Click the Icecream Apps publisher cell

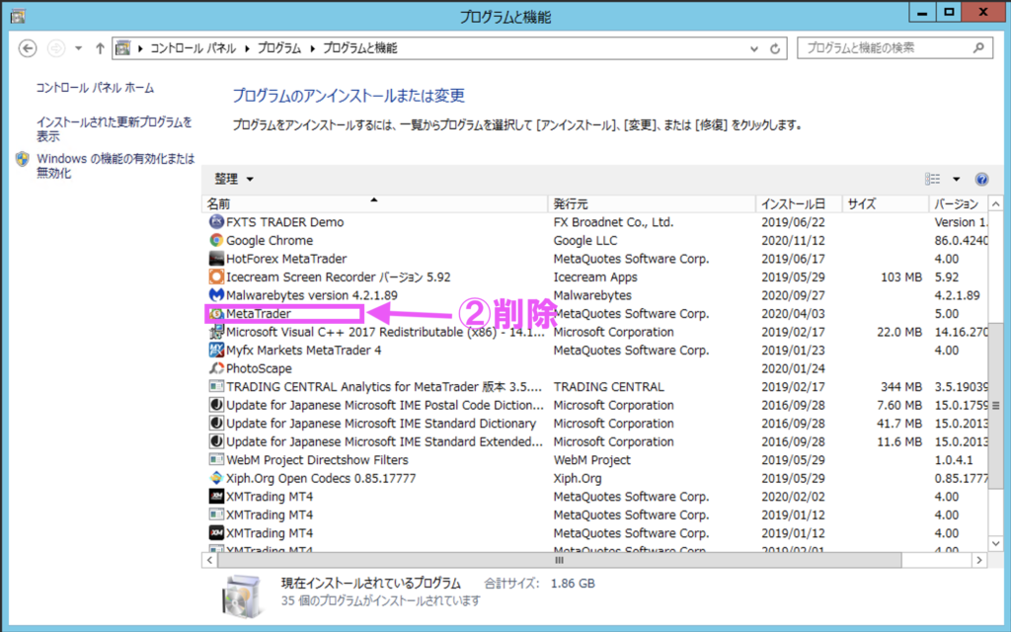tap(595, 276)
